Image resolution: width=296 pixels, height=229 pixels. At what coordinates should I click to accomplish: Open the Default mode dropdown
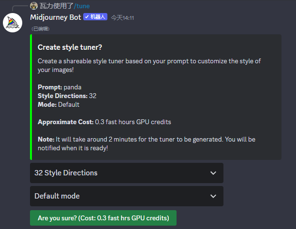[x=127, y=196]
